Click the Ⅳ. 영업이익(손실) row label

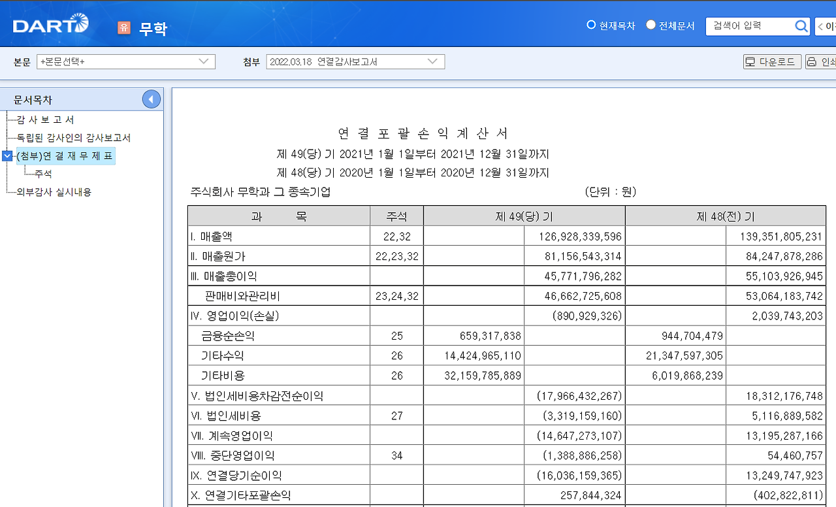[x=235, y=316]
